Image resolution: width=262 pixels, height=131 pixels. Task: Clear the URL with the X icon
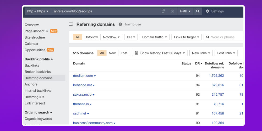(x=172, y=11)
